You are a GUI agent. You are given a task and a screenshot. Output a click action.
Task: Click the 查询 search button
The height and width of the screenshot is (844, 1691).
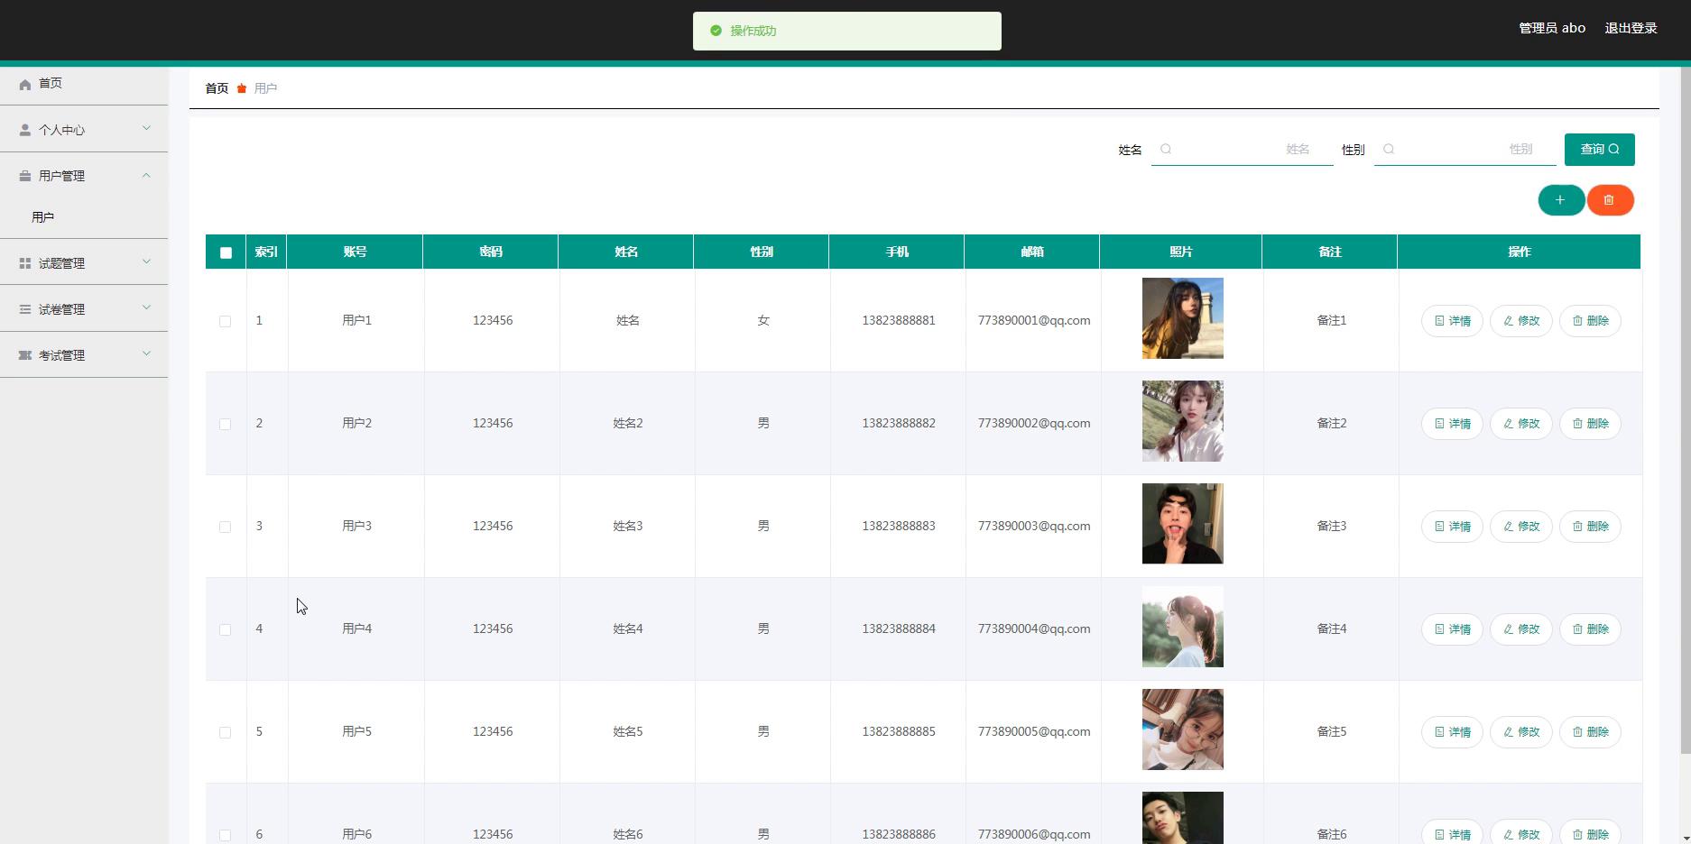tap(1599, 150)
